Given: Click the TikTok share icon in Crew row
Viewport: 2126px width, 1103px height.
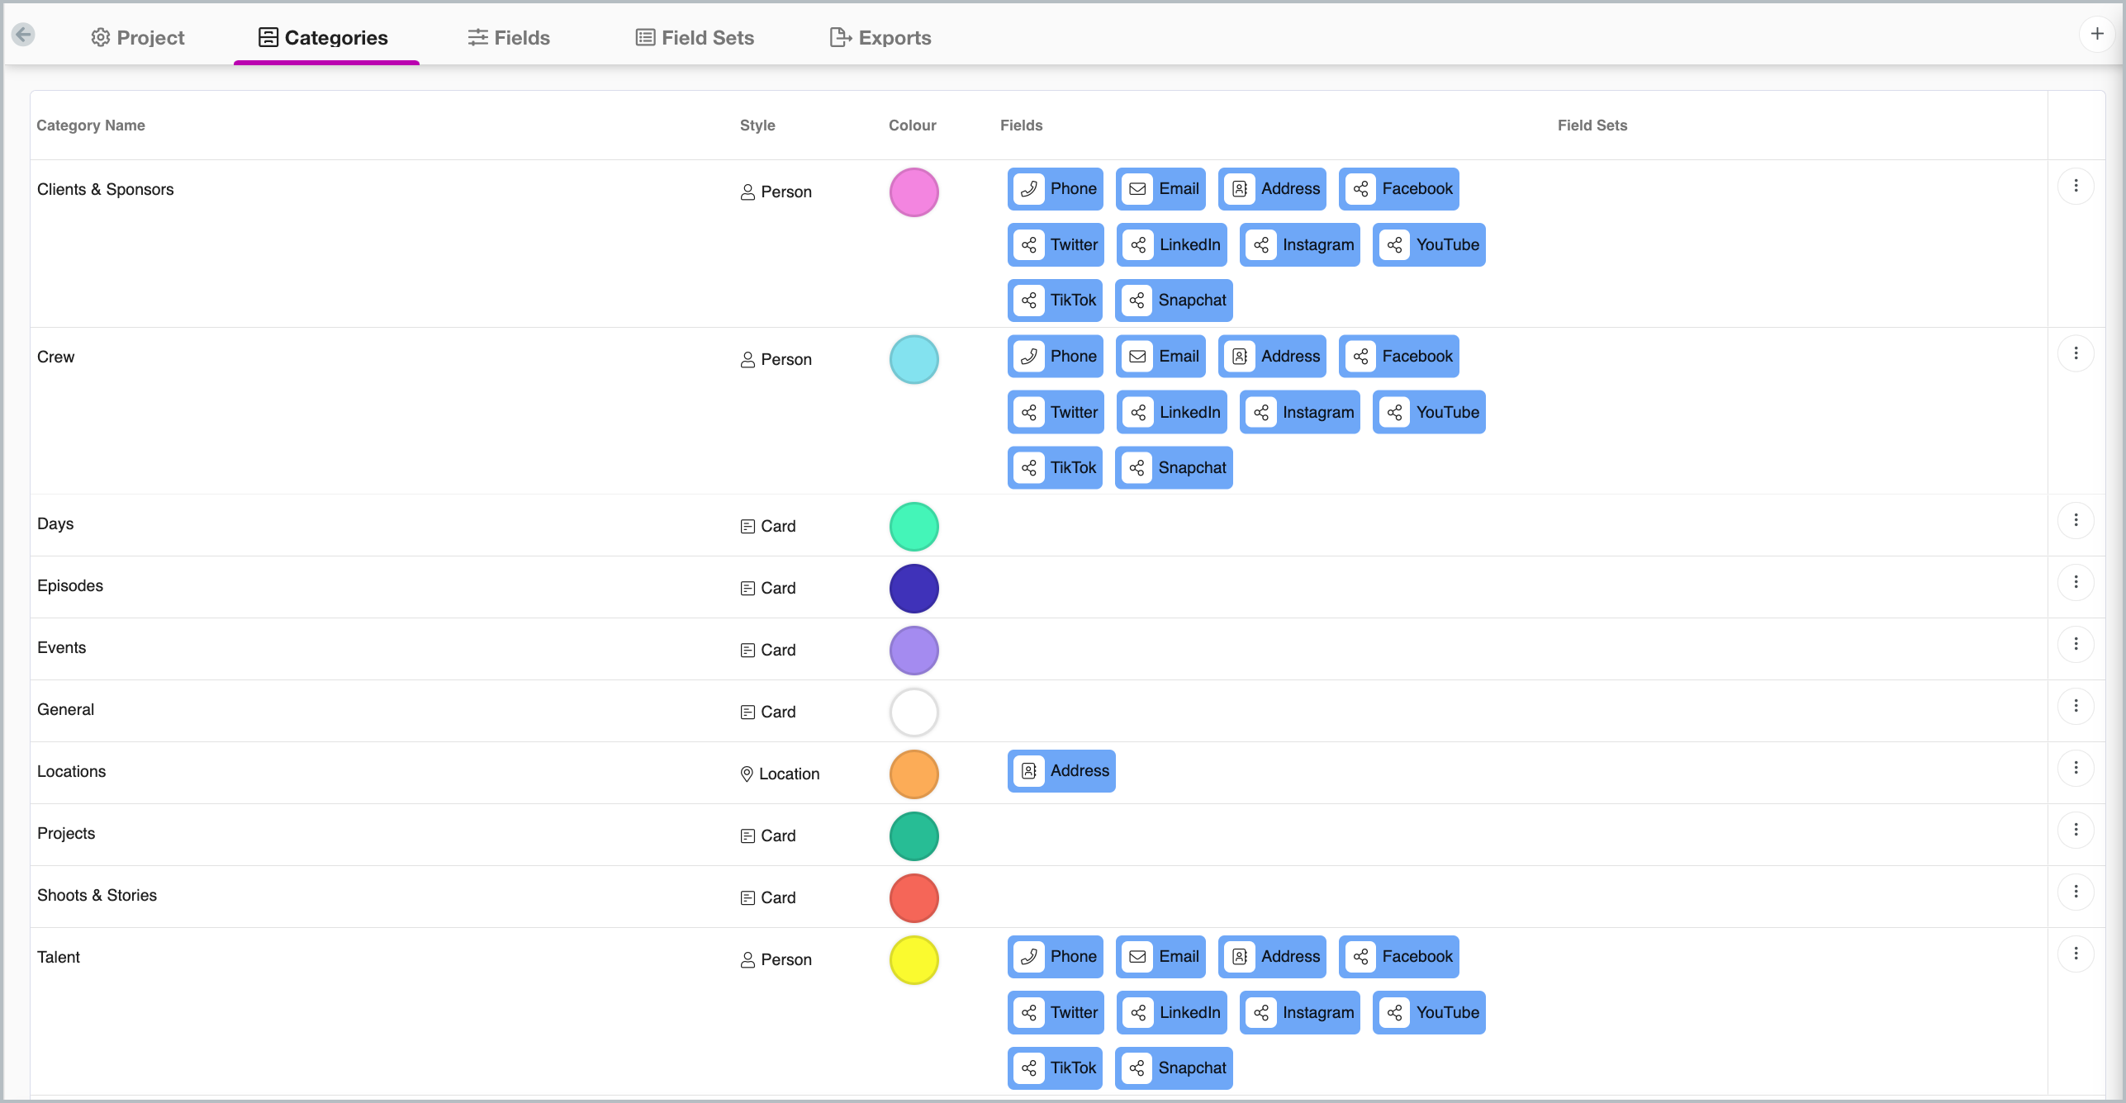Looking at the screenshot, I should tap(1029, 468).
